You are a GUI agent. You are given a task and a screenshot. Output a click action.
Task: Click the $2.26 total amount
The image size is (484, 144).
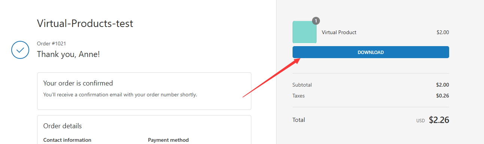point(439,120)
